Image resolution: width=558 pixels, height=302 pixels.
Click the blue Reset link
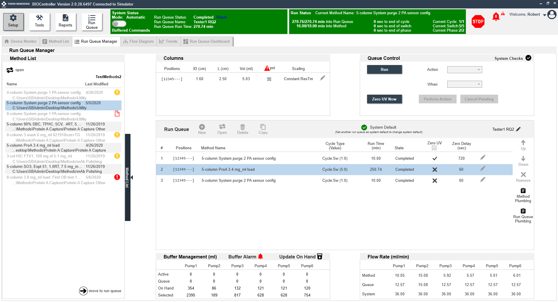click(221, 17)
